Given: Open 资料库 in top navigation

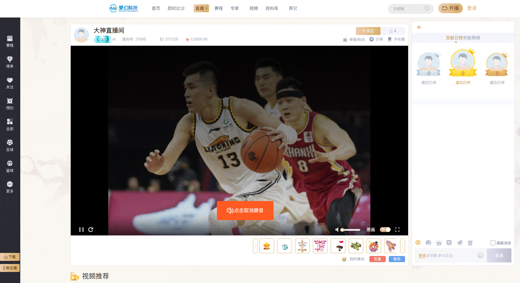Looking at the screenshot, I should click(272, 8).
